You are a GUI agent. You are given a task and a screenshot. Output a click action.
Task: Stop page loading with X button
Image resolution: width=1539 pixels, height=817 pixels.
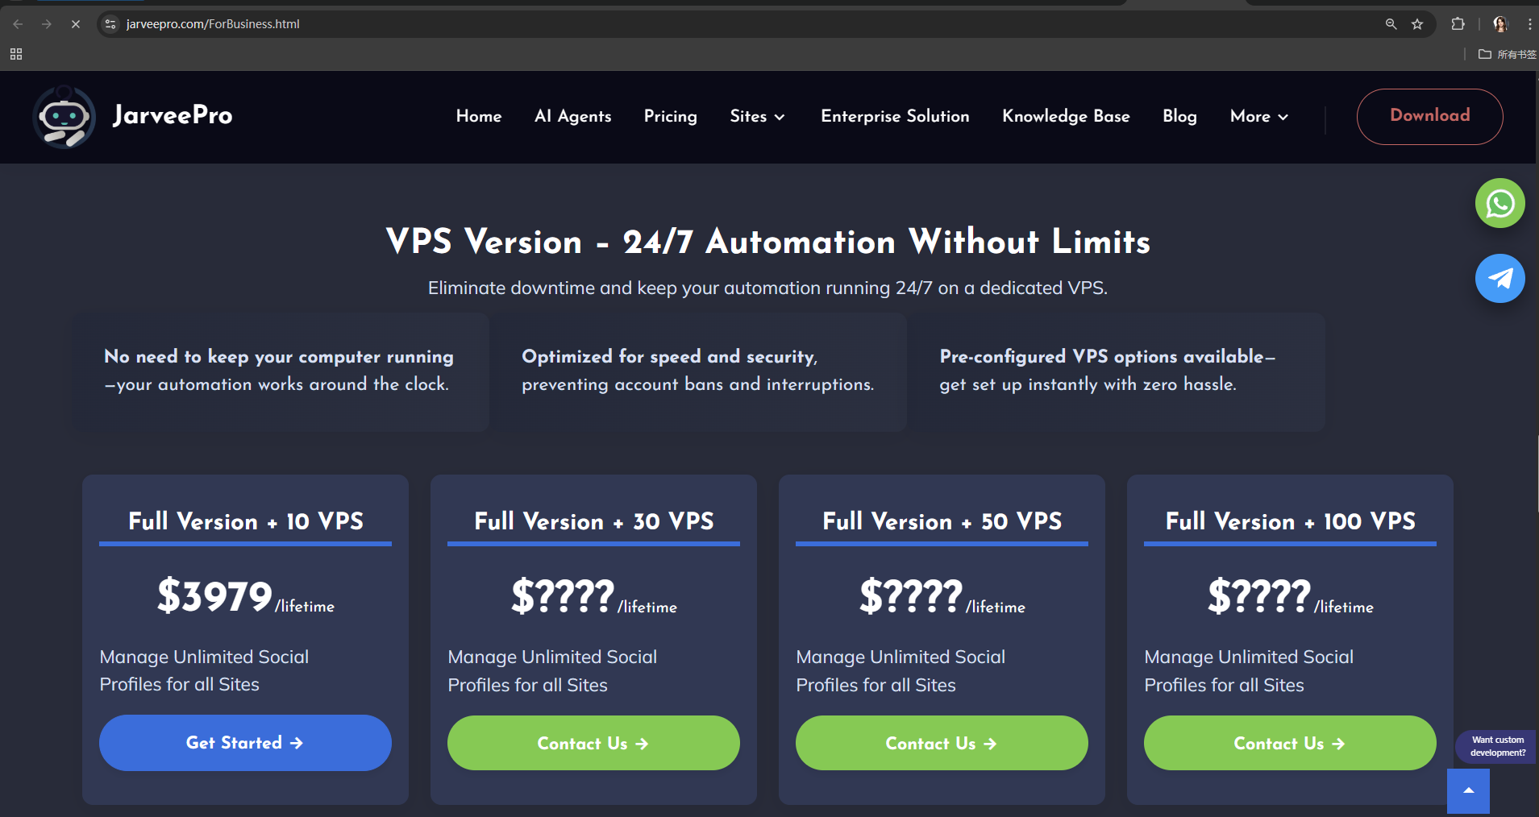pyautogui.click(x=76, y=24)
